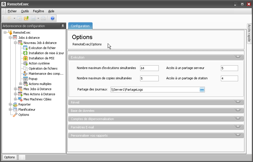Click the schedule clock toolbar icon
The image size is (253, 162).
pyautogui.click(x=19, y=18)
